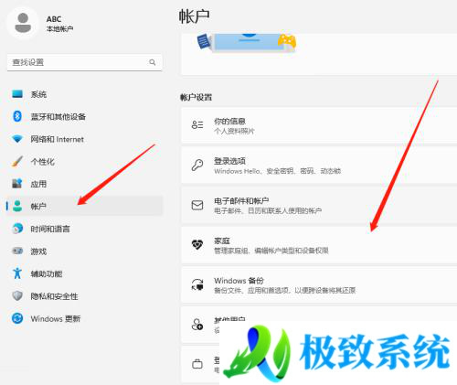The image size is (457, 385).
Task: Select the 帐户 person icon in sidebar
Action: tap(17, 206)
